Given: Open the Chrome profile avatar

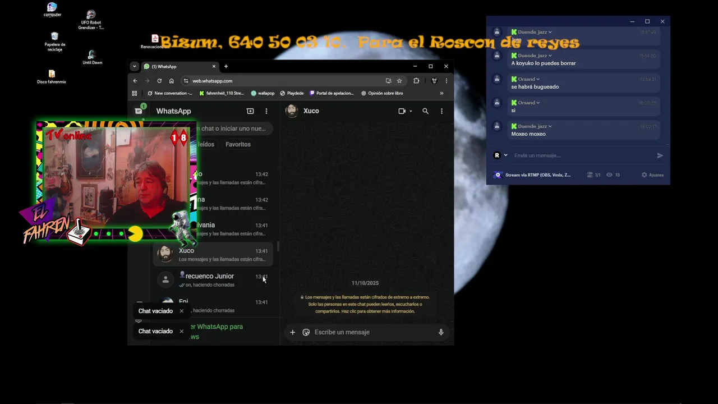Looking at the screenshot, I should pyautogui.click(x=434, y=81).
